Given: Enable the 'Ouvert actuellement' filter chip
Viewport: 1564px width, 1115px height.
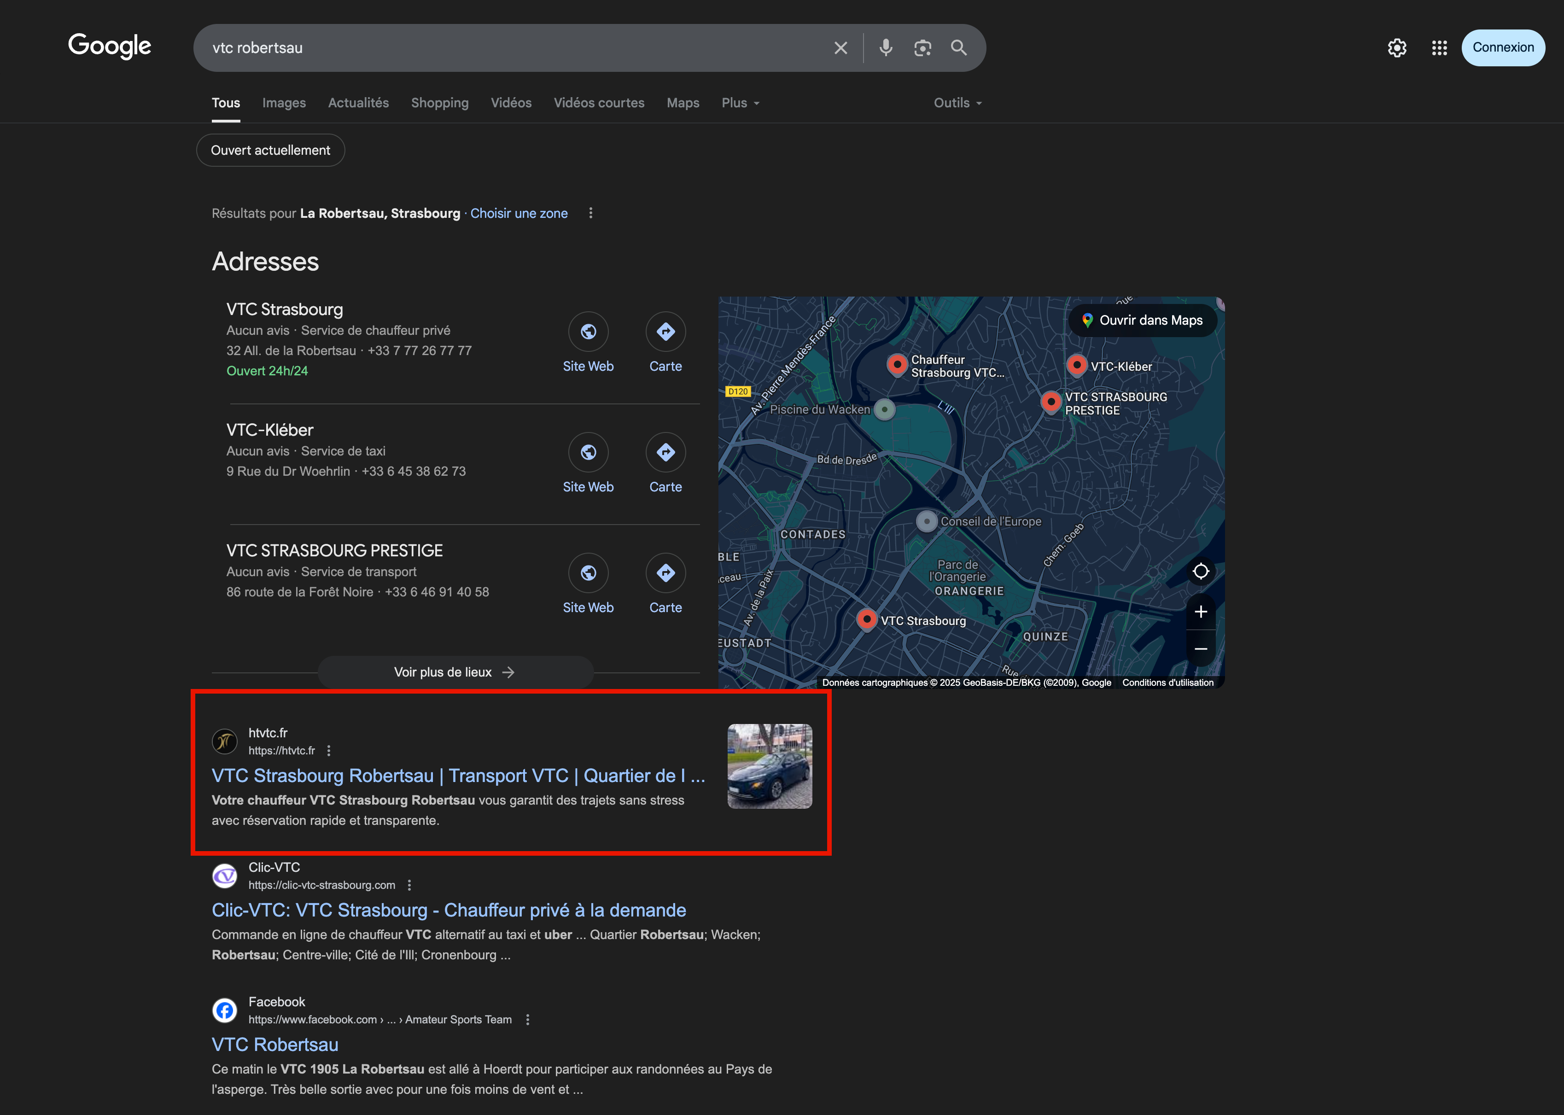Looking at the screenshot, I should click(270, 150).
